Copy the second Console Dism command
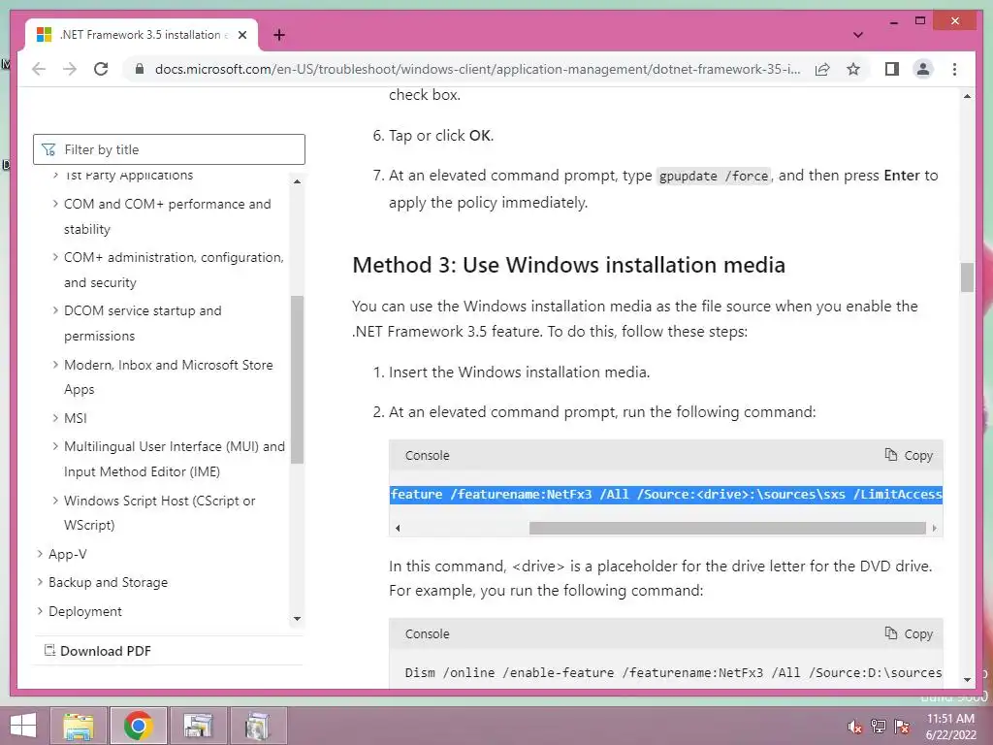 pos(909,633)
